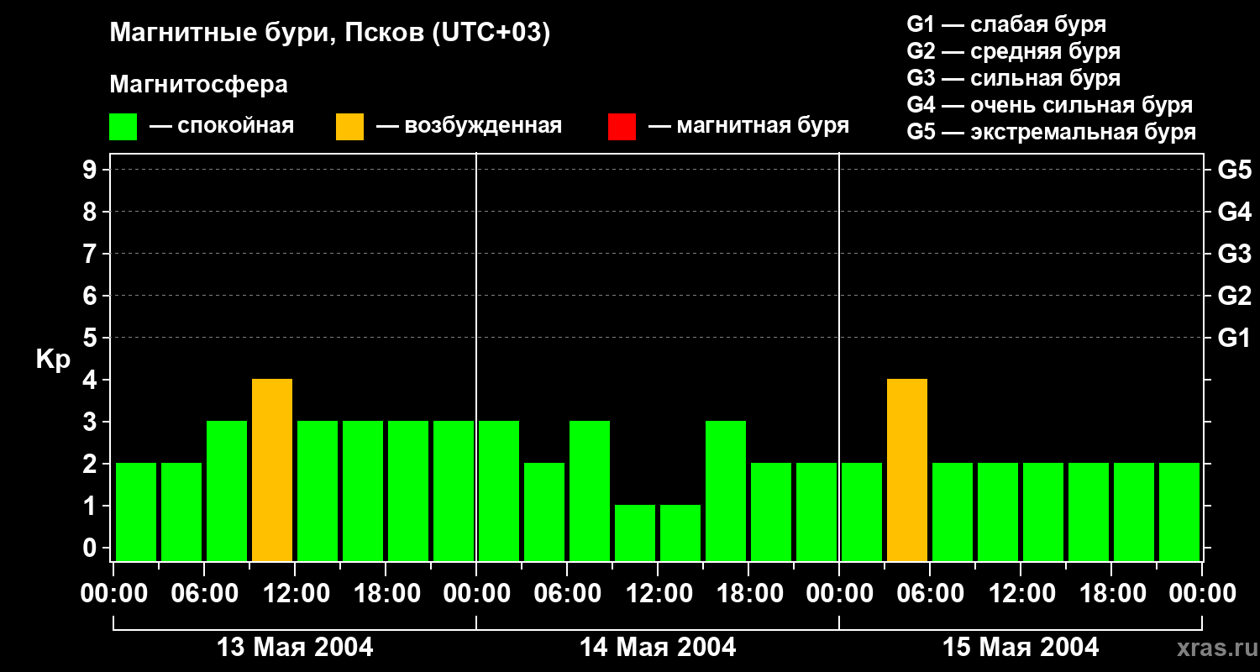Image resolution: width=1260 pixels, height=672 pixels.
Task: Click the "G5 — экстремальная буря" legend text
Action: pyautogui.click(x=1051, y=132)
